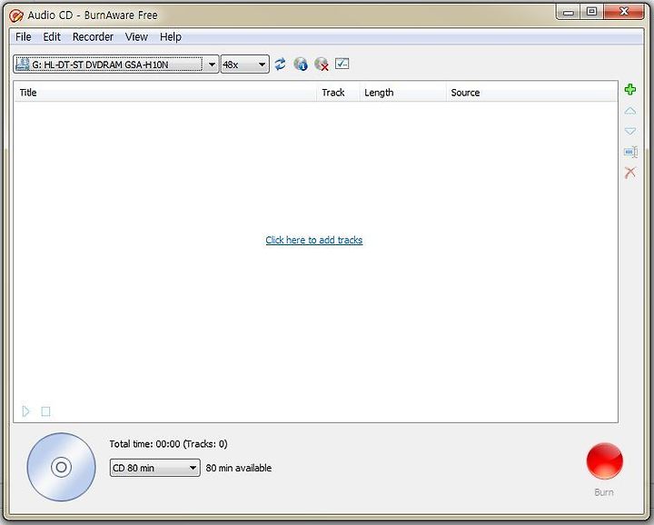Click the red Burn button

click(x=604, y=461)
